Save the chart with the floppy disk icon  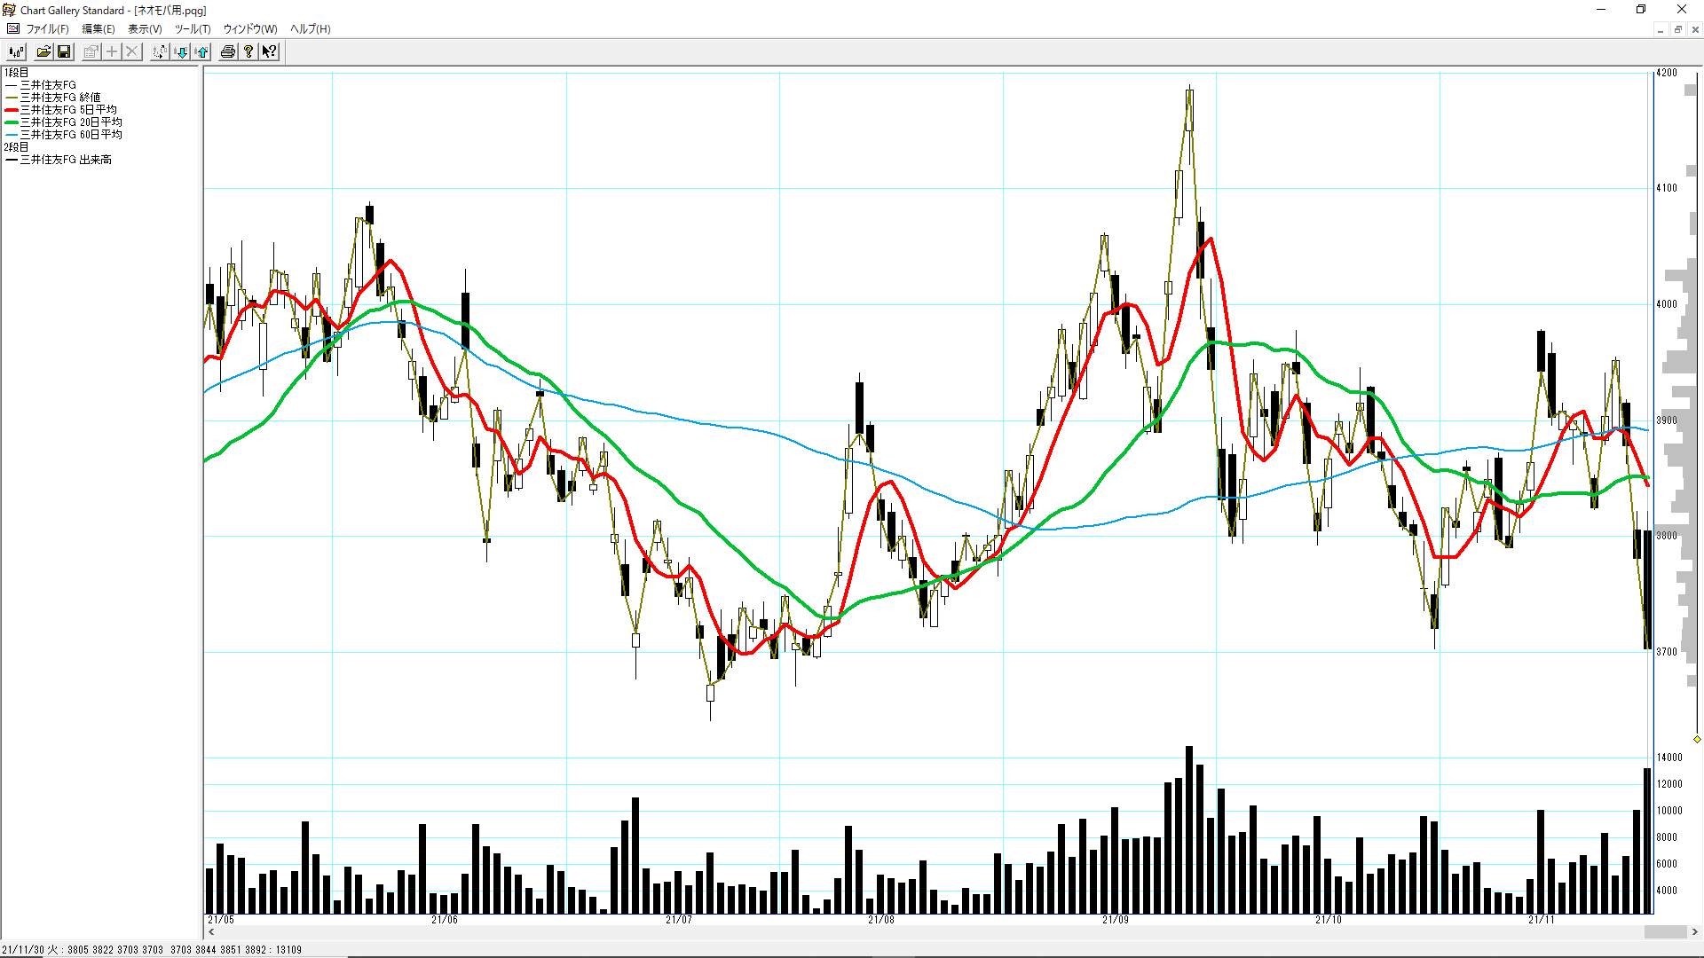(64, 52)
